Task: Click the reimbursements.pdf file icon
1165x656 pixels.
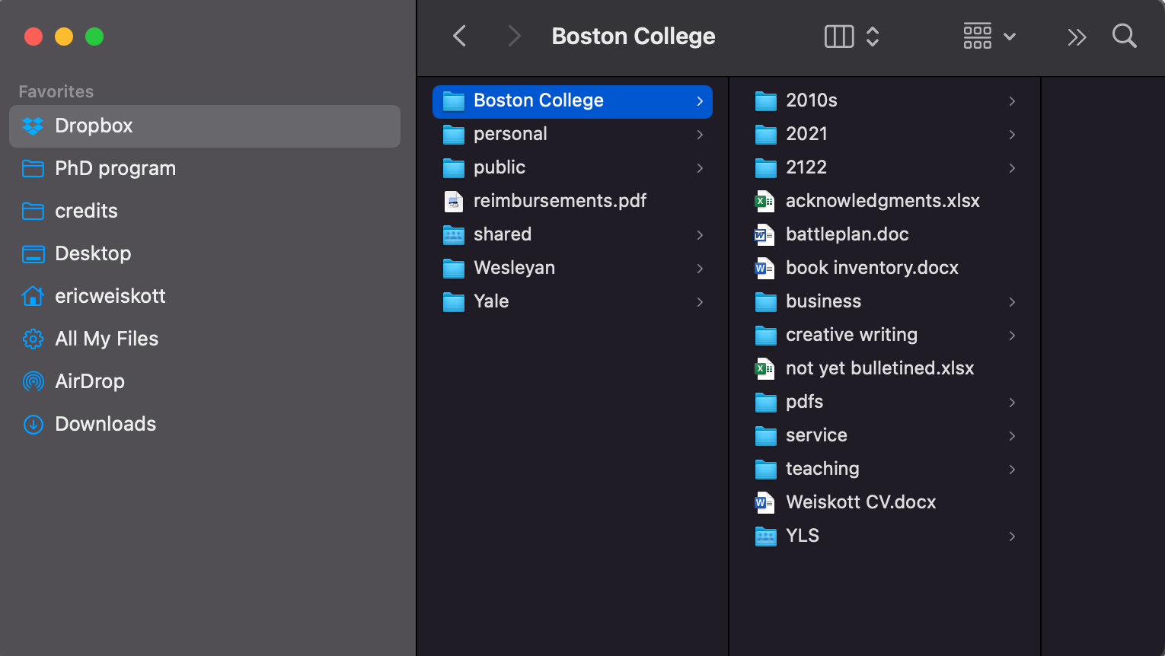Action: tap(454, 201)
